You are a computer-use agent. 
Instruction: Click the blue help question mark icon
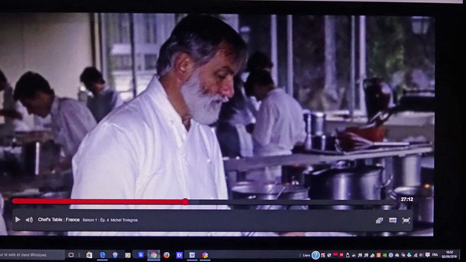click(x=315, y=255)
